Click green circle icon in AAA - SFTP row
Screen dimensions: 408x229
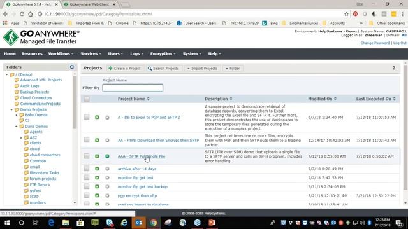(107, 156)
